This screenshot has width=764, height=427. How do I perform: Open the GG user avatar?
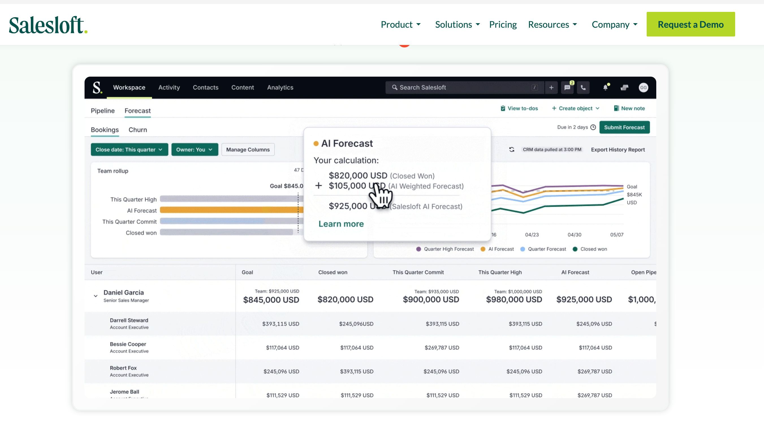pos(643,87)
